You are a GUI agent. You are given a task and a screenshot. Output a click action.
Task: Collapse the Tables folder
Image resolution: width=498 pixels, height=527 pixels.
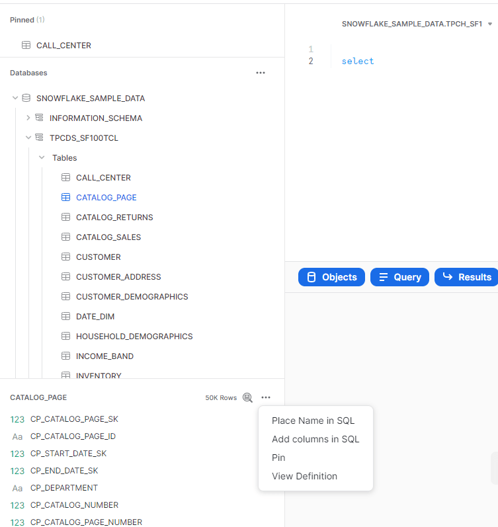click(41, 157)
